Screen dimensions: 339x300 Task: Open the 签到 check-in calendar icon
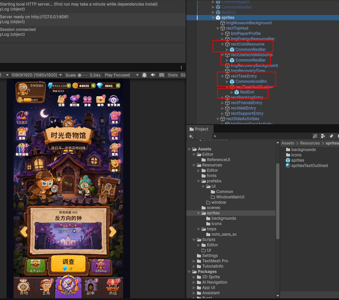pos(22,134)
